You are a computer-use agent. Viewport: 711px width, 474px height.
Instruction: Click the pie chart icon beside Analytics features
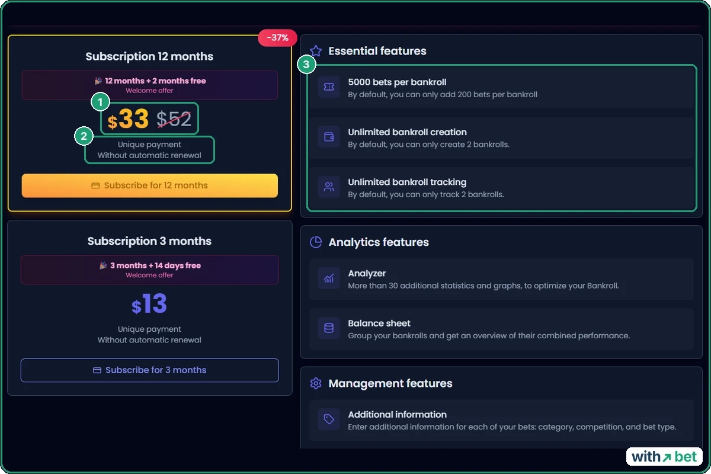(x=316, y=242)
